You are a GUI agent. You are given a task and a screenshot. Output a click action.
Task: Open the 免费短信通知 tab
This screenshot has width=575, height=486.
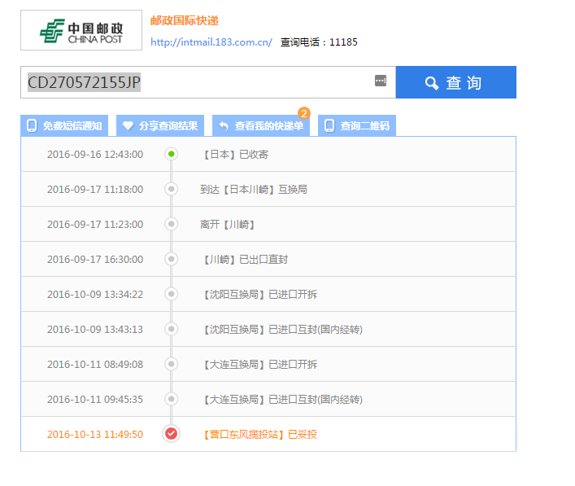64,125
